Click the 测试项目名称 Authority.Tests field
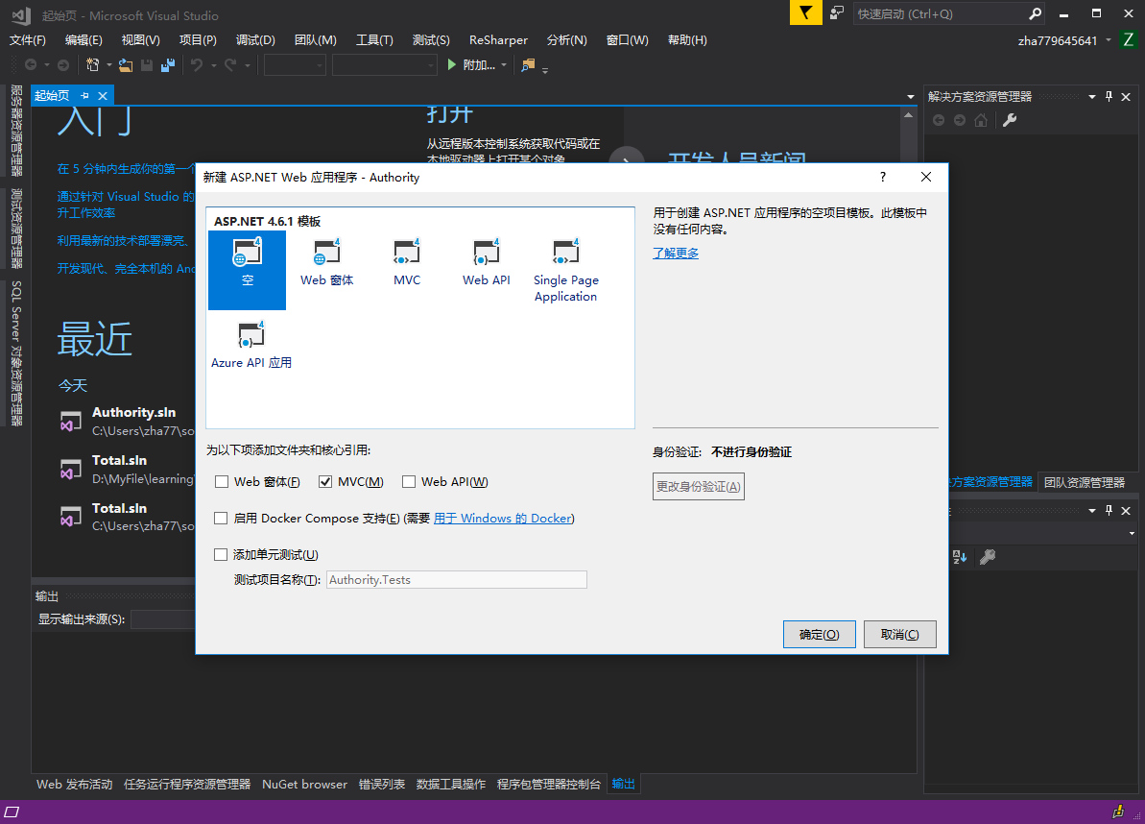Viewport: 1145px width, 824px height. click(457, 579)
